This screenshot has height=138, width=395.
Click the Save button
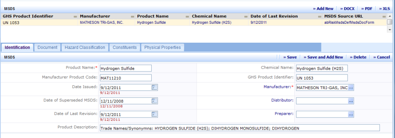(290, 57)
